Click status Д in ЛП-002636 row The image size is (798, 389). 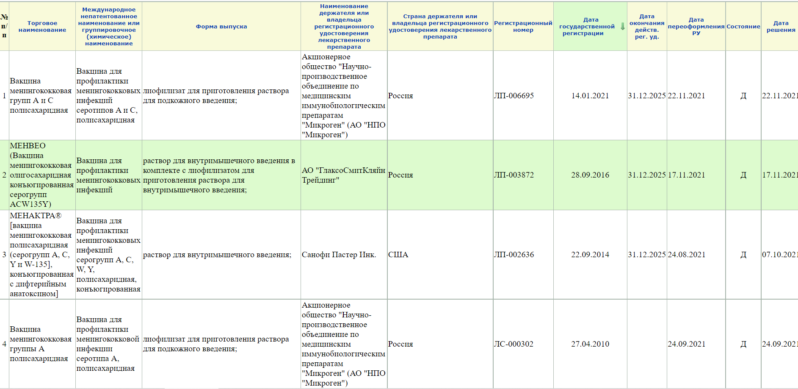(x=743, y=255)
